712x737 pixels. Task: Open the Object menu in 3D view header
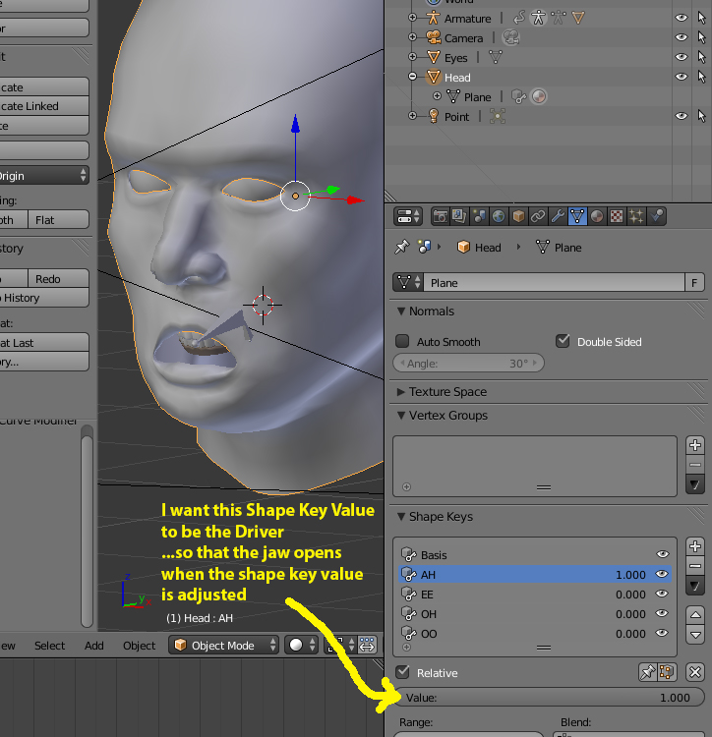[139, 646]
